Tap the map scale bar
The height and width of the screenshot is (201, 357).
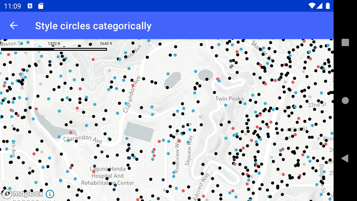coord(54,49)
